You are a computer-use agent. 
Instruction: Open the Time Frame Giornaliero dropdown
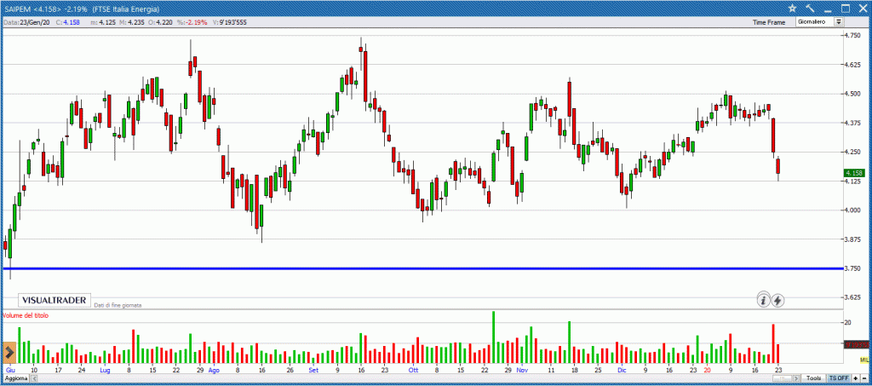[x=820, y=22]
